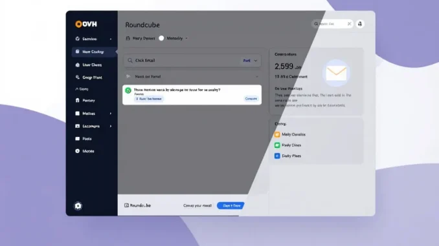This screenshot has width=439, height=246.
Task: Toggle the white switch next to Metoday
Action: pyautogui.click(x=161, y=38)
